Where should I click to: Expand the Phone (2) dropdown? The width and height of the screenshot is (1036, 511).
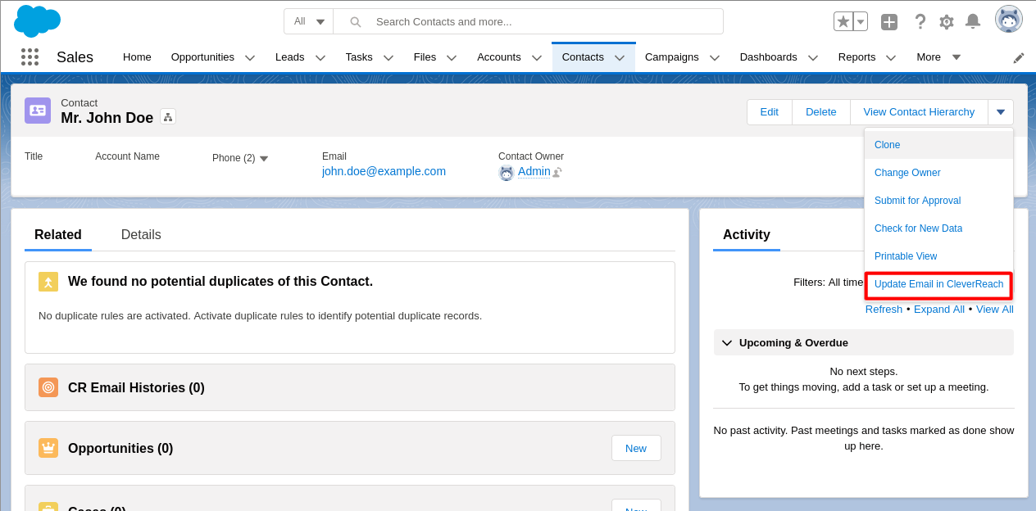264,159
